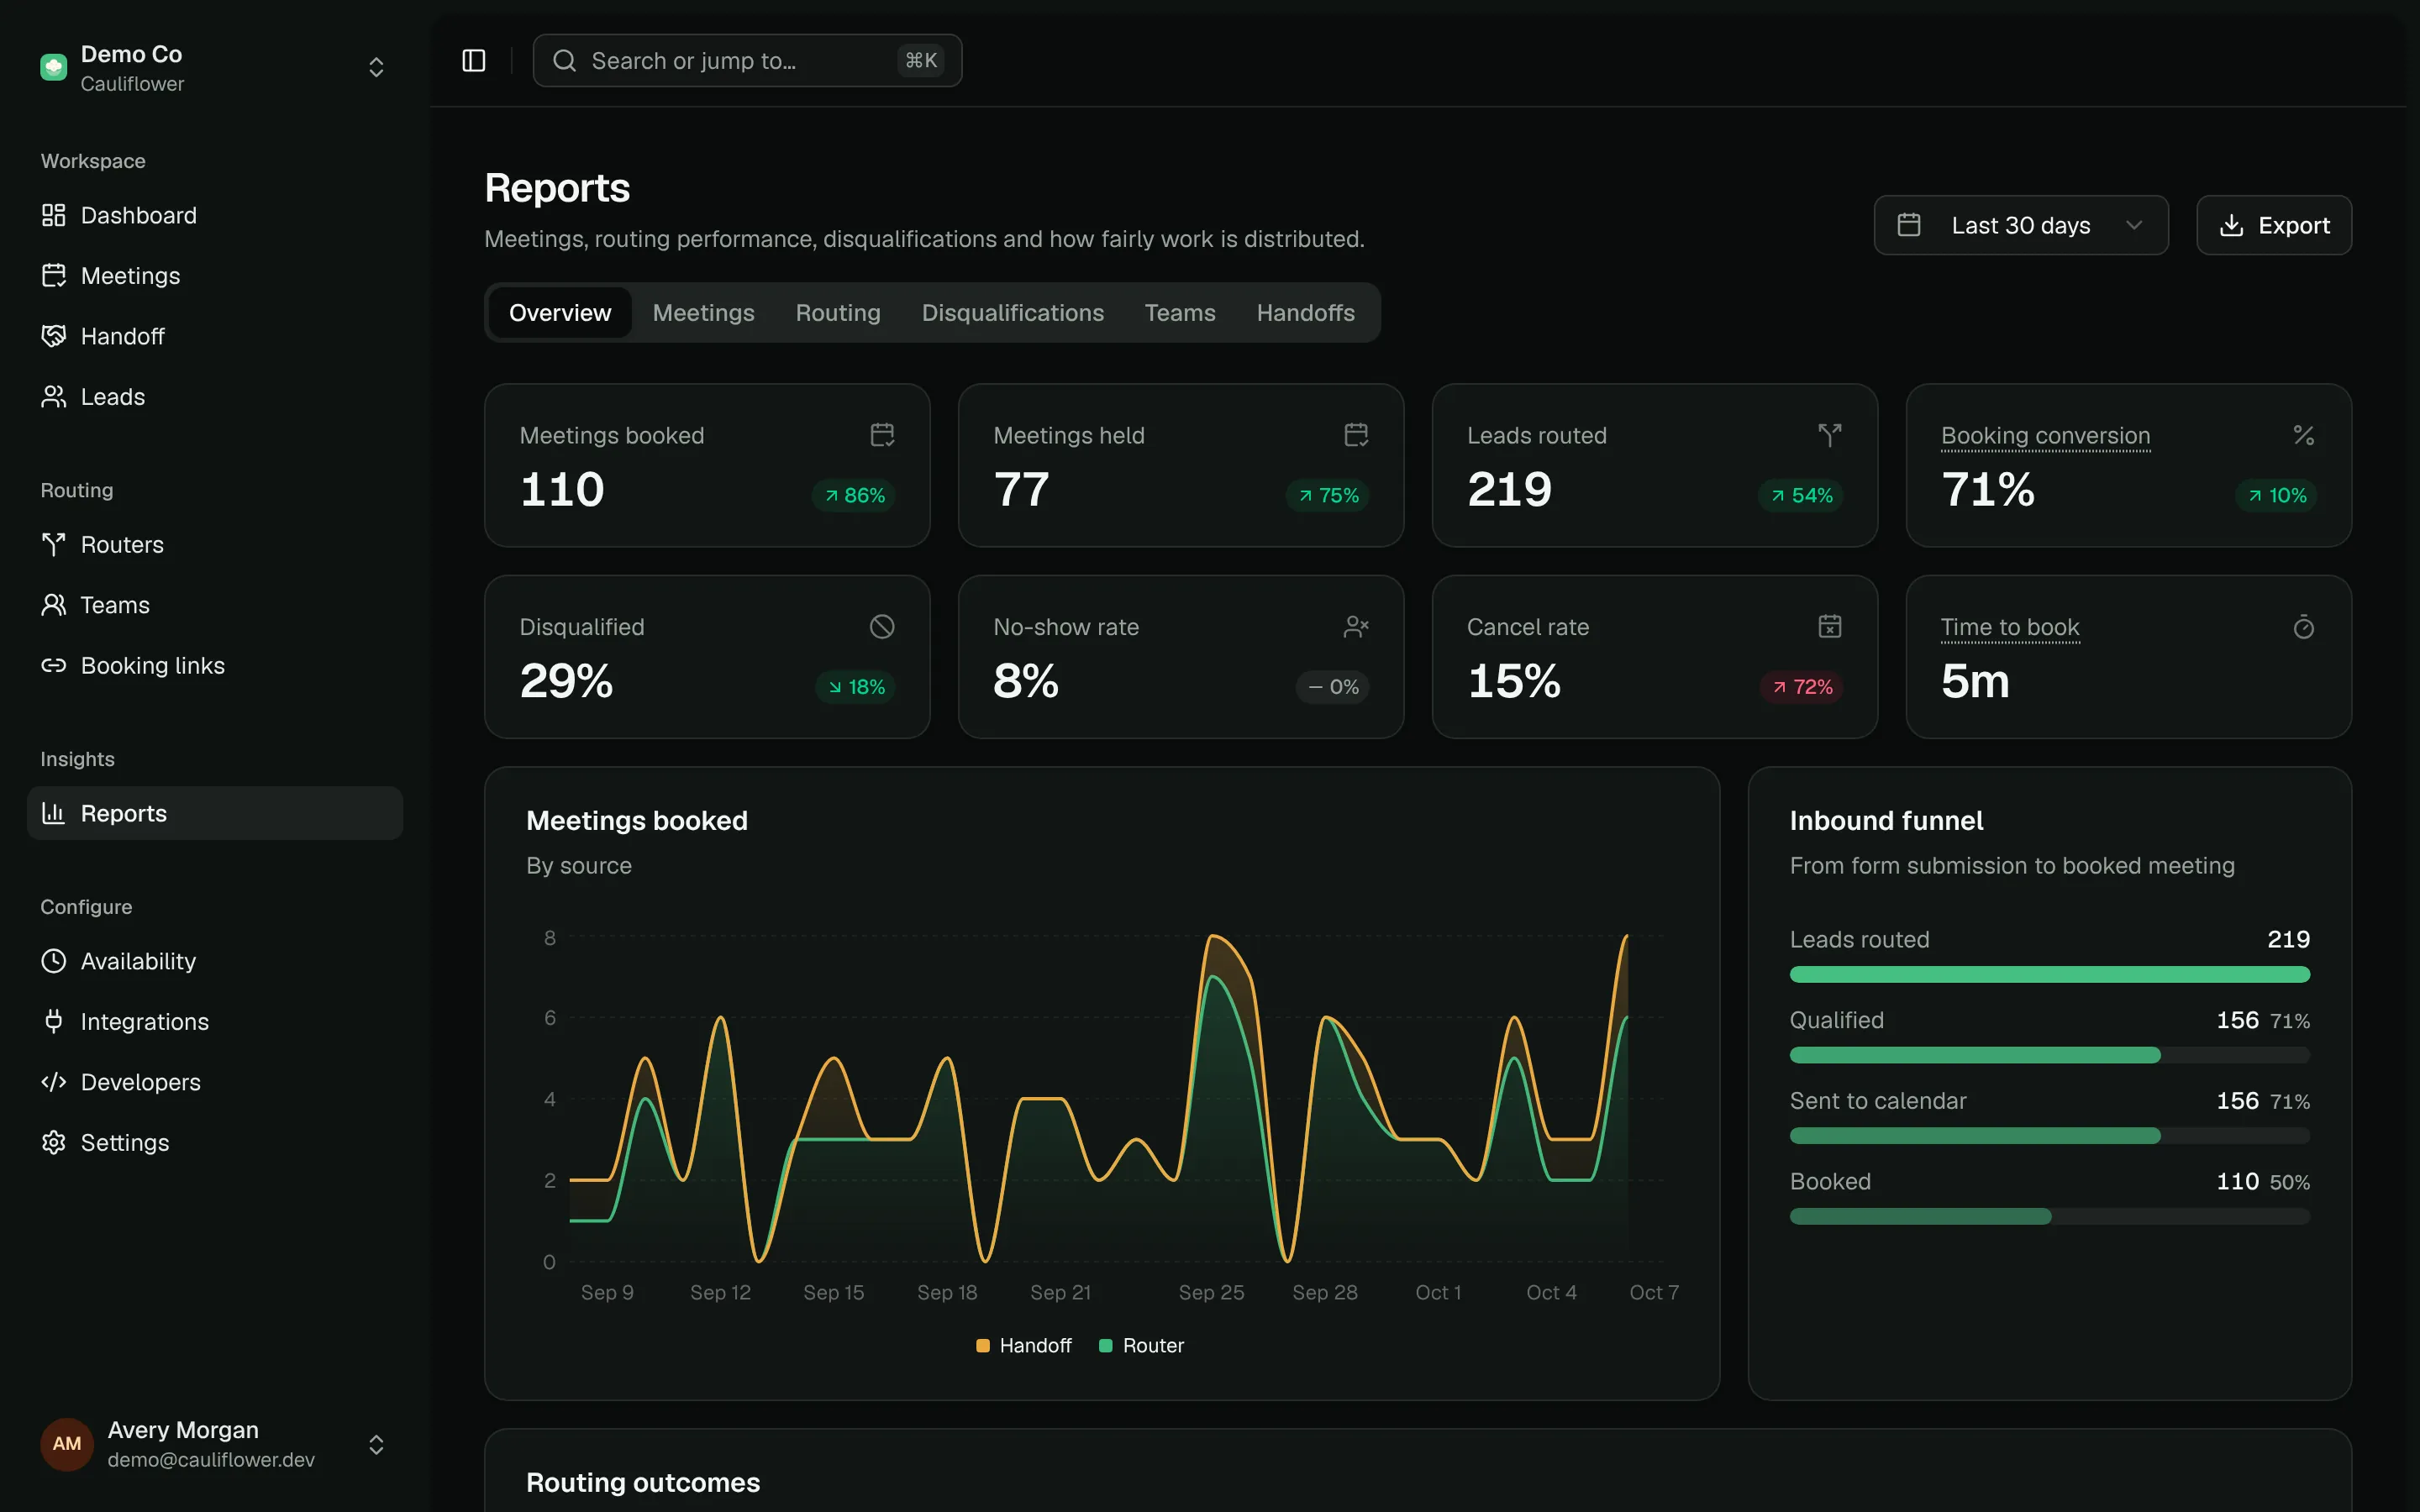Open Developers in the sidebar
The image size is (2420, 1512).
point(215,1082)
